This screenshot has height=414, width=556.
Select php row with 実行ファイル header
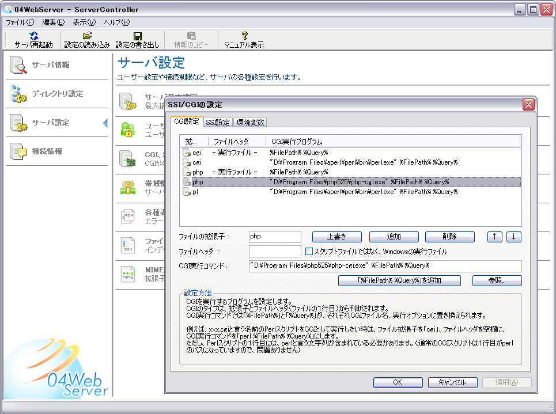click(x=350, y=172)
